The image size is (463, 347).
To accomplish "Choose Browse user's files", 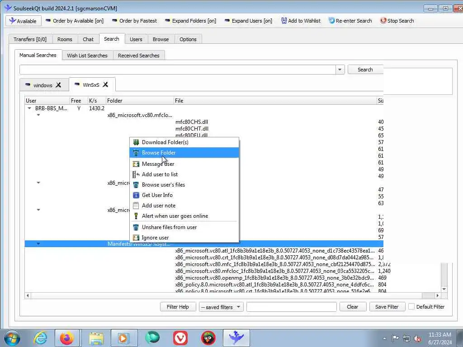I will [x=184, y=185].
